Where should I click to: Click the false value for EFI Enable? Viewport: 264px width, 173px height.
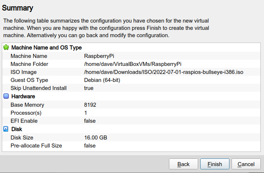(x=90, y=121)
